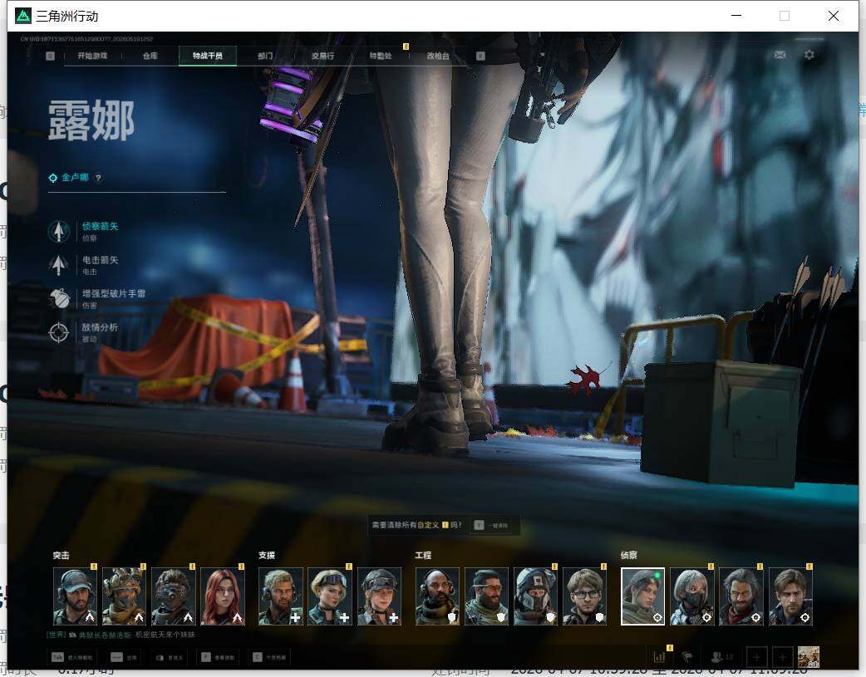Click the 一键清除 clear-all button
The image size is (866, 677).
(x=491, y=525)
